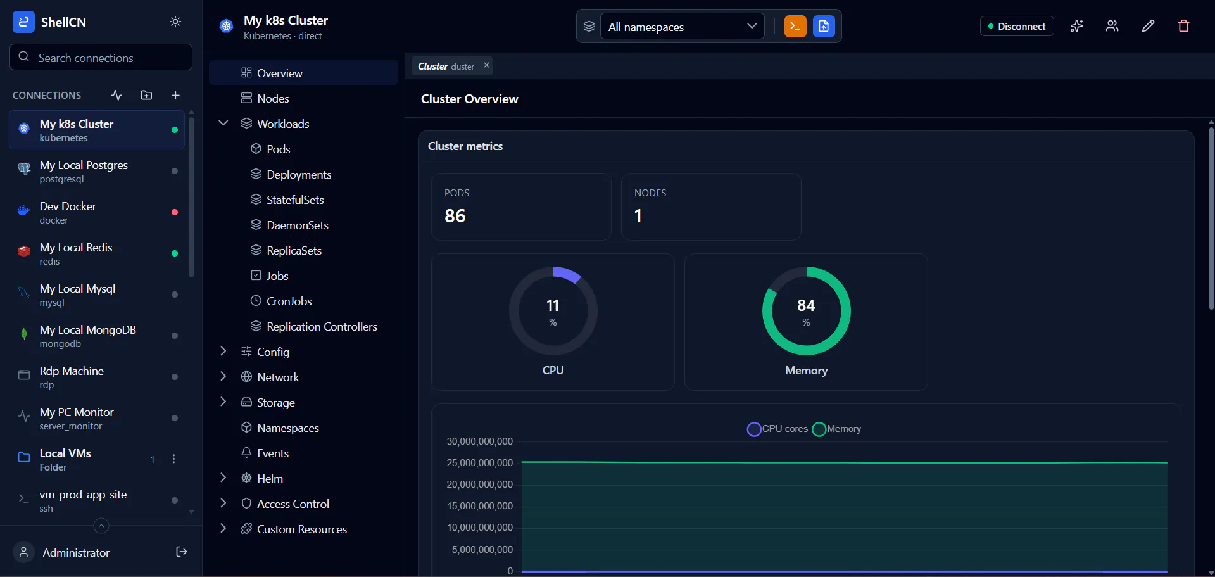Collapse the Workloads section
1215x577 pixels.
click(223, 123)
